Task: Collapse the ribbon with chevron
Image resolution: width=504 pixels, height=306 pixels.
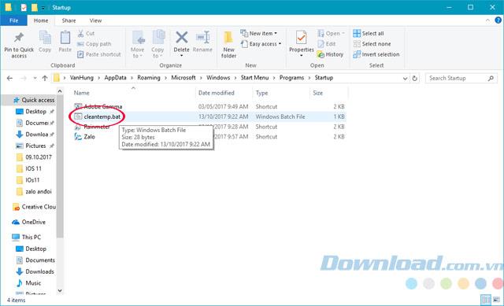Action: click(487, 20)
